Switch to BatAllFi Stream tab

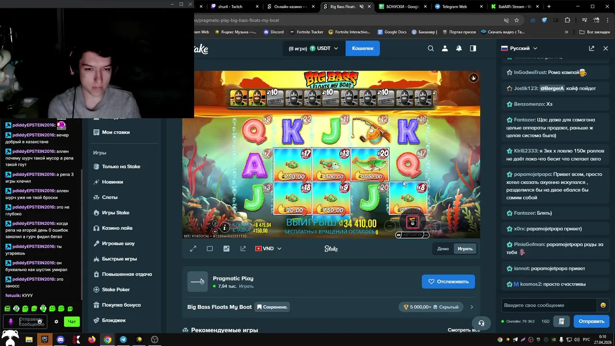pos(515,7)
